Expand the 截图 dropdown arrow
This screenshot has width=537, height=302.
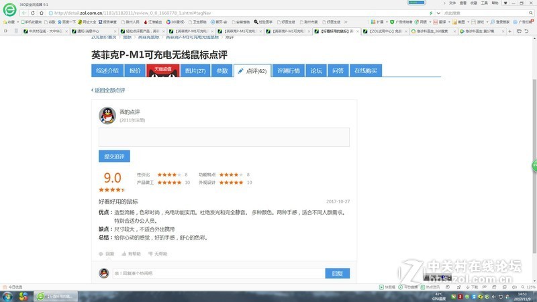click(x=468, y=22)
